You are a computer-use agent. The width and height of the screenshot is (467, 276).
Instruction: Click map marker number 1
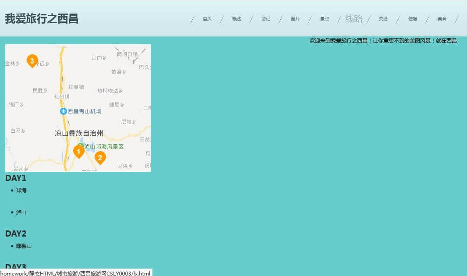78,152
